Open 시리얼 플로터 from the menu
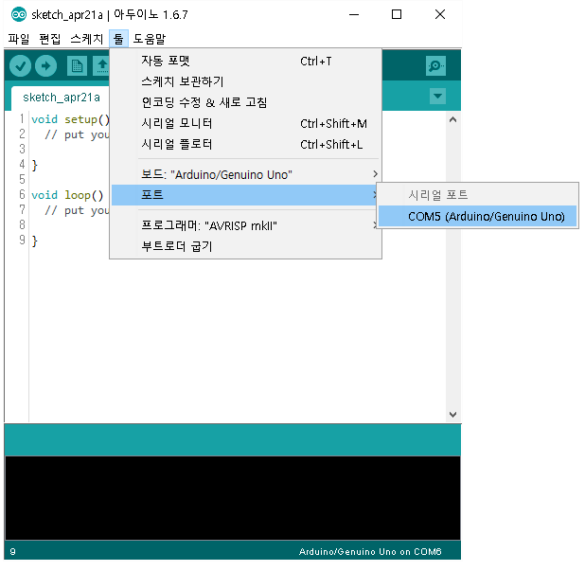Viewport: 585px width, 571px height. (x=246, y=144)
